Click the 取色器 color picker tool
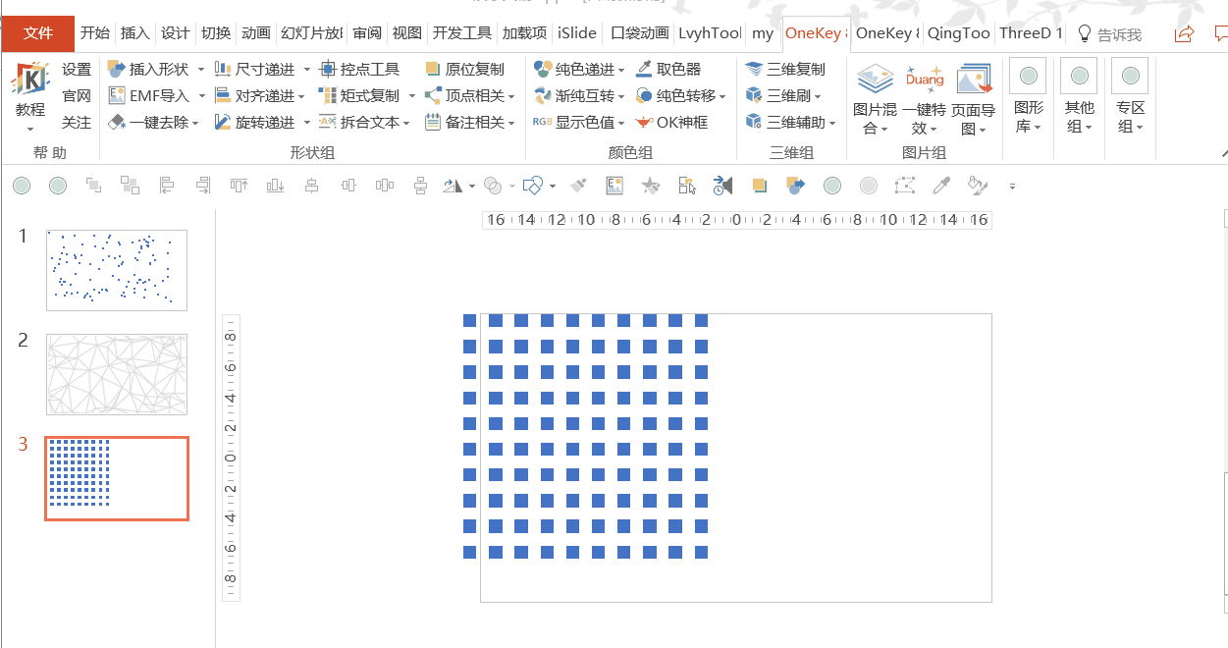Screen dimensions: 1228x648 click(668, 69)
